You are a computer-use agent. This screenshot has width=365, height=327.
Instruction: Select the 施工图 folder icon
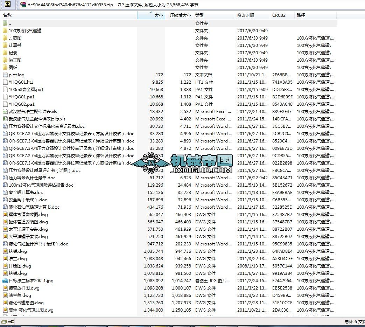[x=5, y=60]
